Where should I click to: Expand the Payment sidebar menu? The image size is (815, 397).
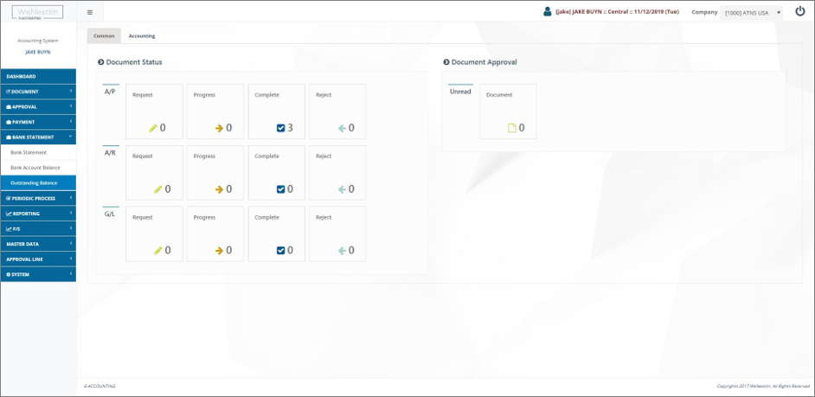coord(38,122)
